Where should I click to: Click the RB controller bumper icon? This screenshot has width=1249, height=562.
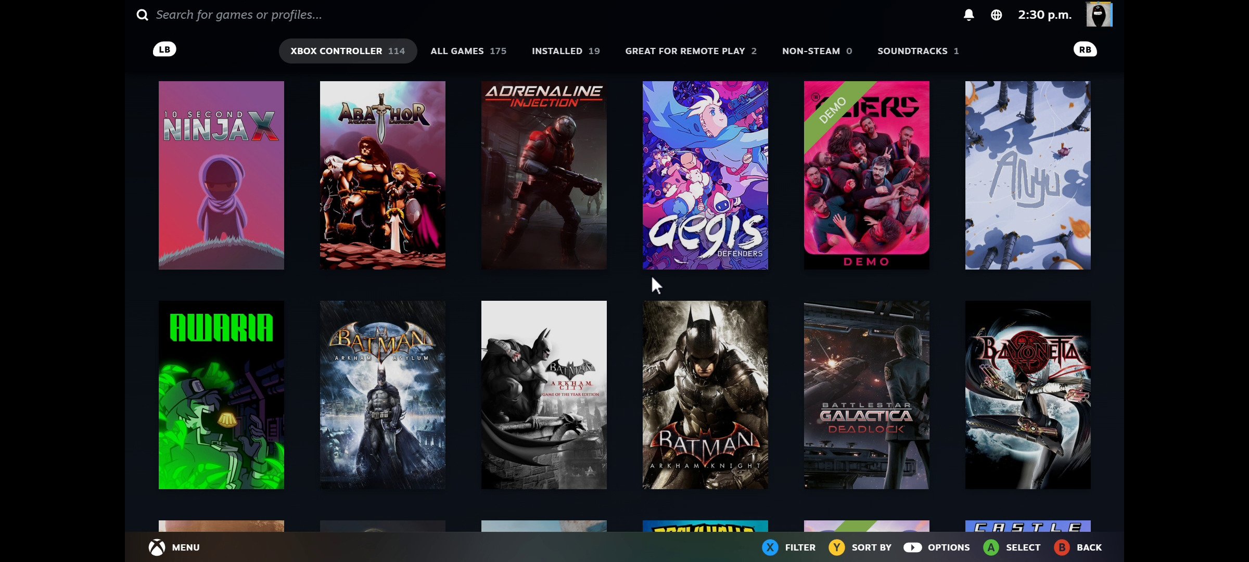click(1086, 49)
